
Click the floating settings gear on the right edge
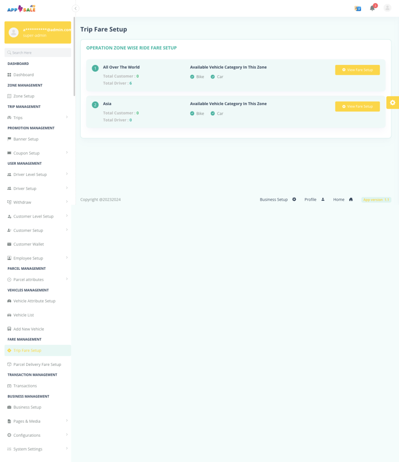tap(392, 102)
